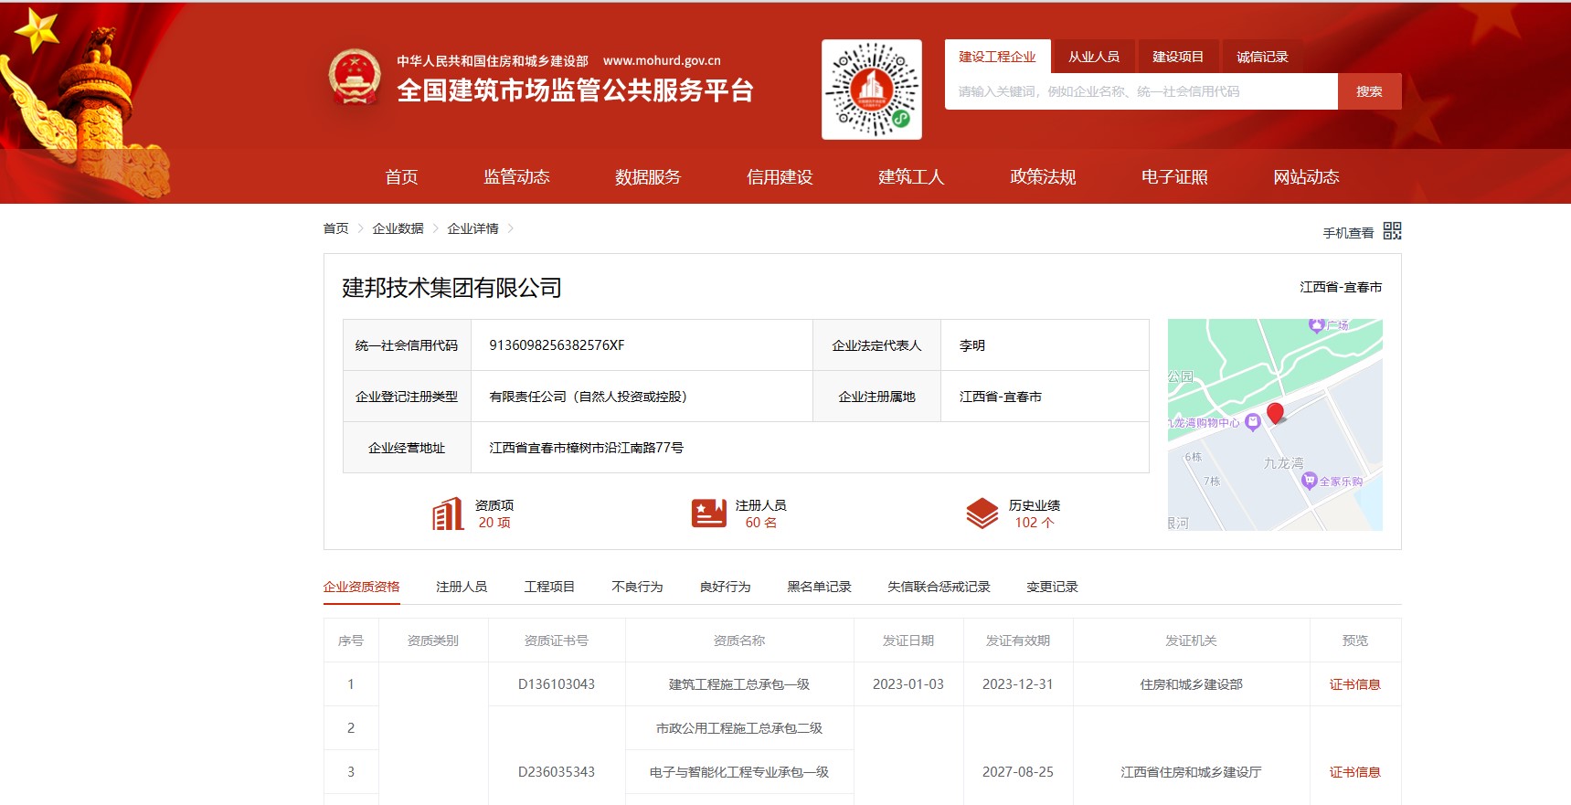Image resolution: width=1571 pixels, height=805 pixels.
Task: Select the 诚信记录 search tab
Action: [x=1262, y=57]
